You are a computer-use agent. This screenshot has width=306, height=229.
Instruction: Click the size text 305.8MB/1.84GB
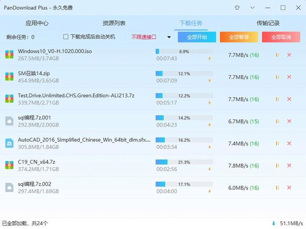coord(39,147)
